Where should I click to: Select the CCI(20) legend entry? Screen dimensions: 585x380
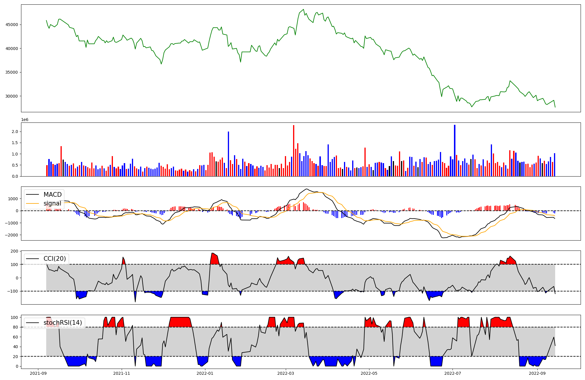(54, 259)
